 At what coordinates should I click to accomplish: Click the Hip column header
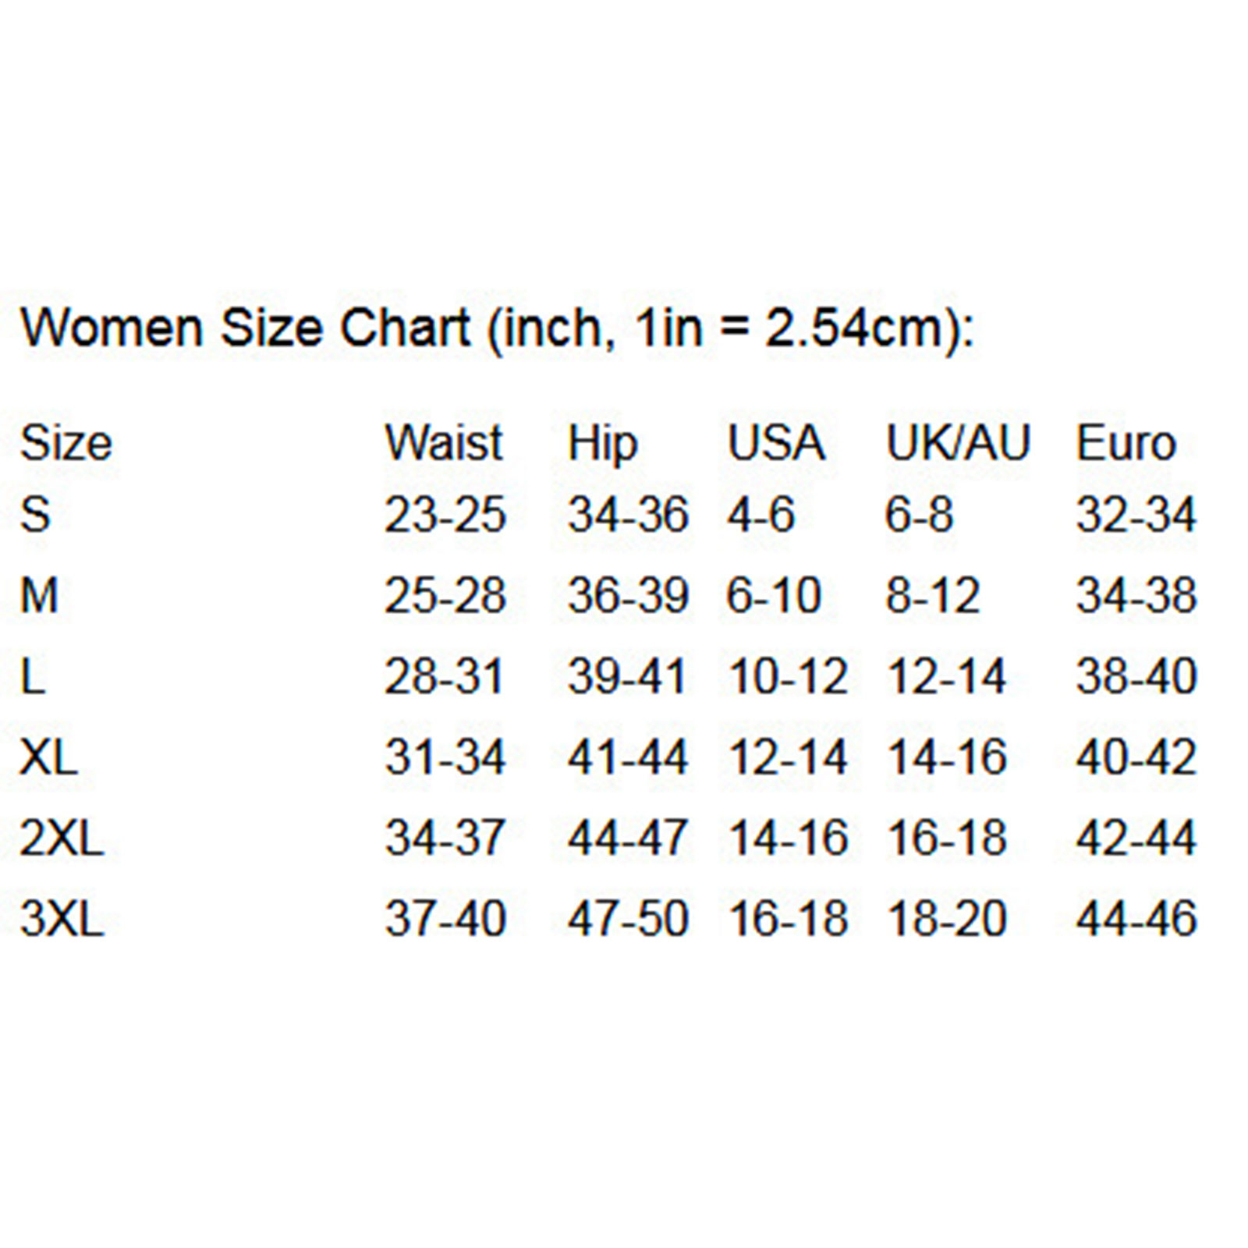coord(602,445)
